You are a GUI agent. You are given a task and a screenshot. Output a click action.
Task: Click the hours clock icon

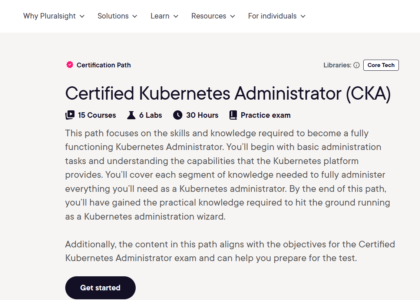pyautogui.click(x=178, y=115)
